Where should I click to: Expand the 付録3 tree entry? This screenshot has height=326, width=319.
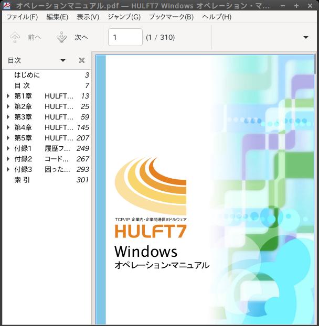coord(8,169)
